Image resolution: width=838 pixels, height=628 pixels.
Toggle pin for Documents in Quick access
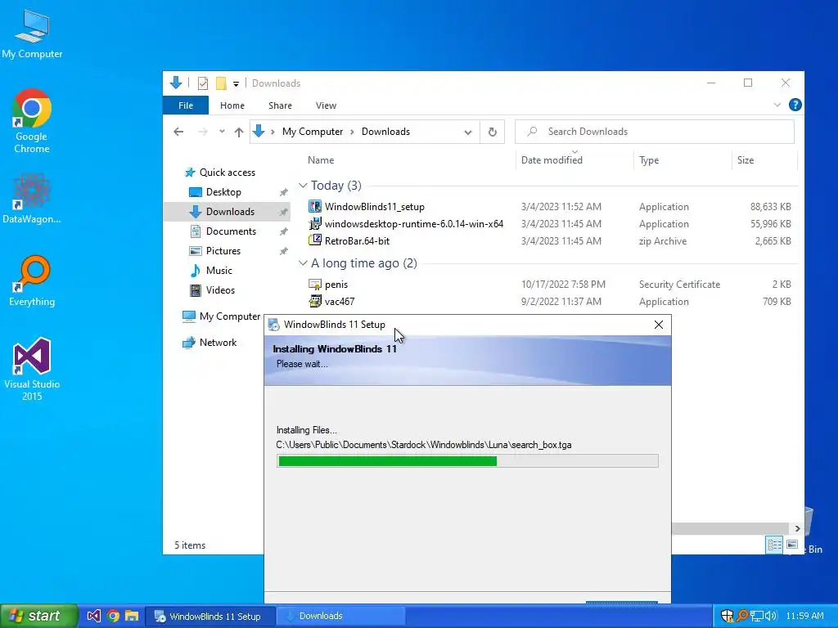pos(283,231)
